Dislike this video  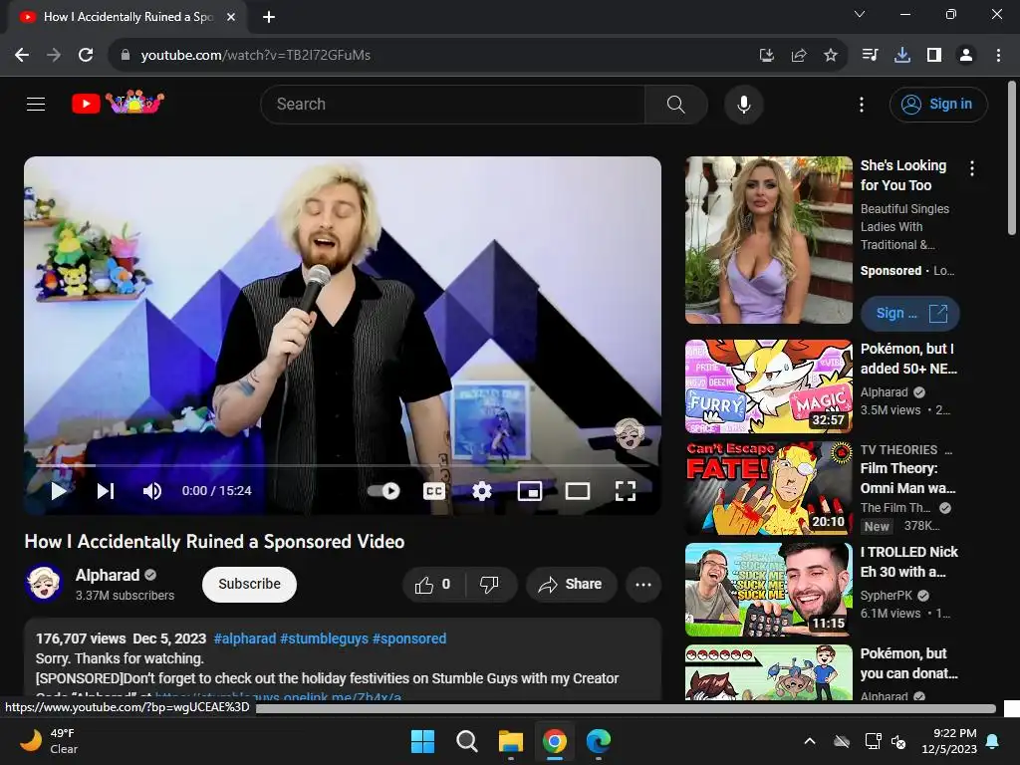point(489,585)
